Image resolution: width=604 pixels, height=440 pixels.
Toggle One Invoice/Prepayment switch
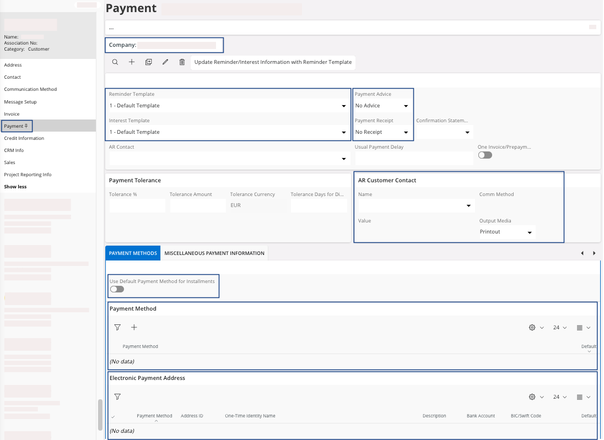pyautogui.click(x=485, y=155)
